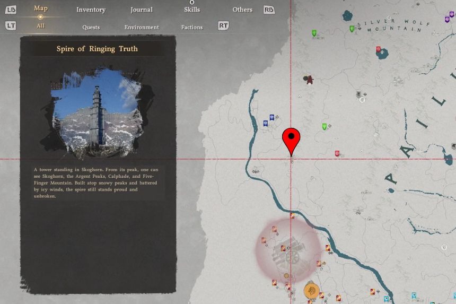Select the Factions map filter

click(192, 27)
